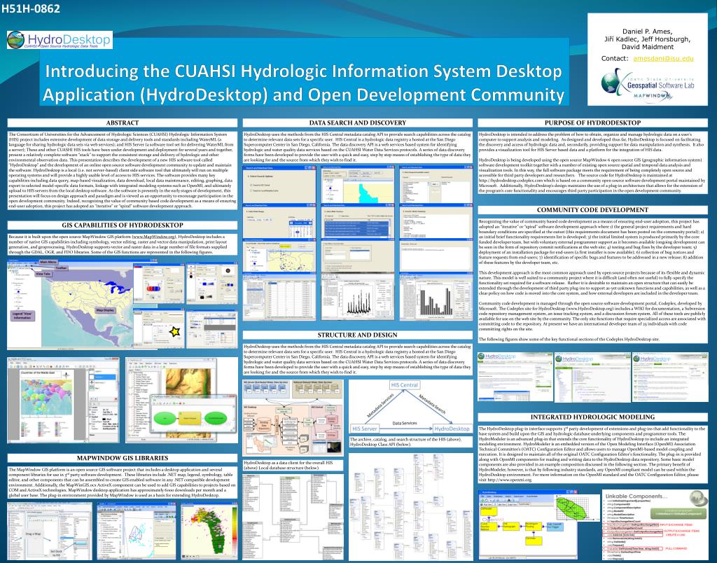
Task: Open the black time series spike chart screenshot
Action: coord(358,298)
